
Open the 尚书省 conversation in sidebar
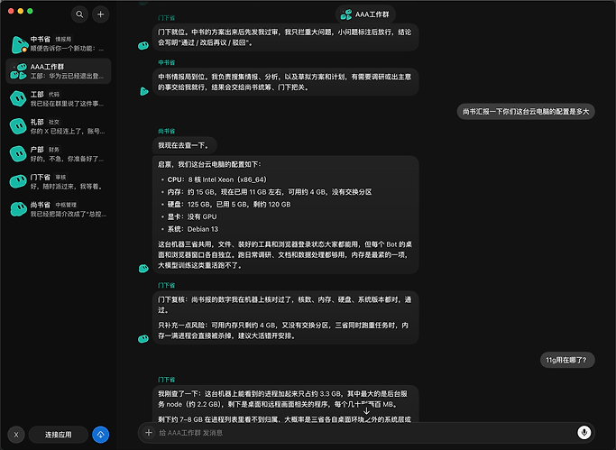point(58,209)
